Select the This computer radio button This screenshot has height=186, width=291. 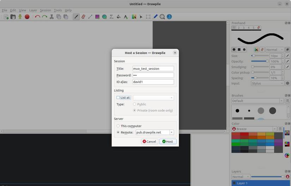(x=118, y=126)
